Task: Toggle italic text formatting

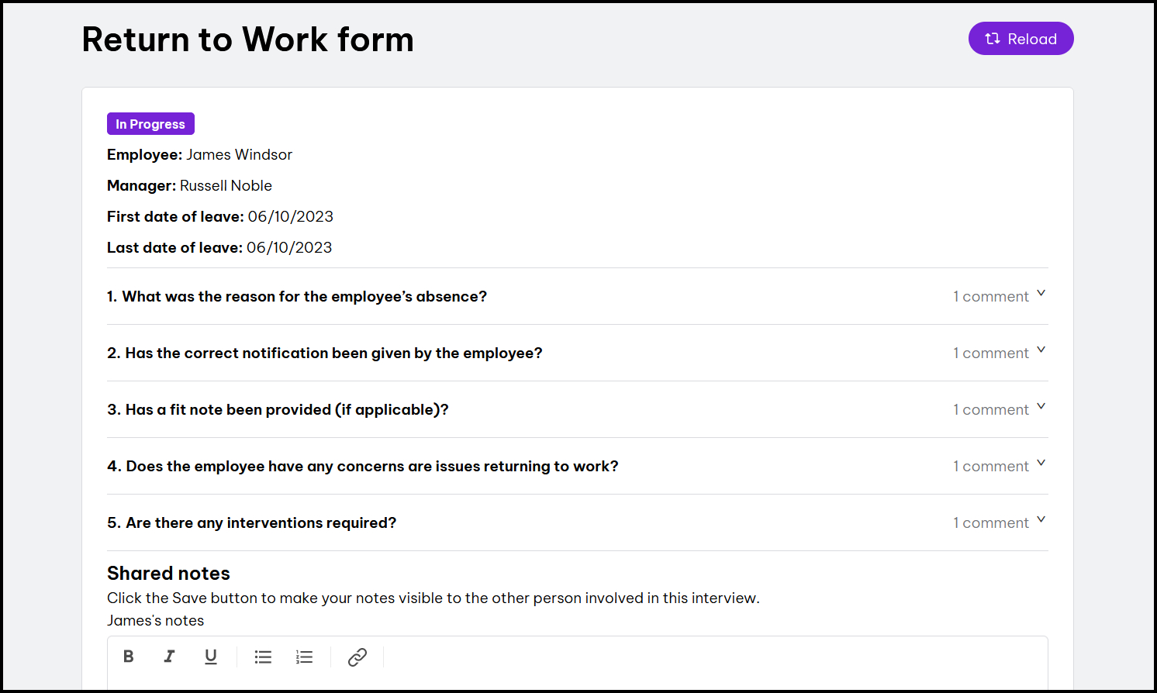Action: [169, 657]
